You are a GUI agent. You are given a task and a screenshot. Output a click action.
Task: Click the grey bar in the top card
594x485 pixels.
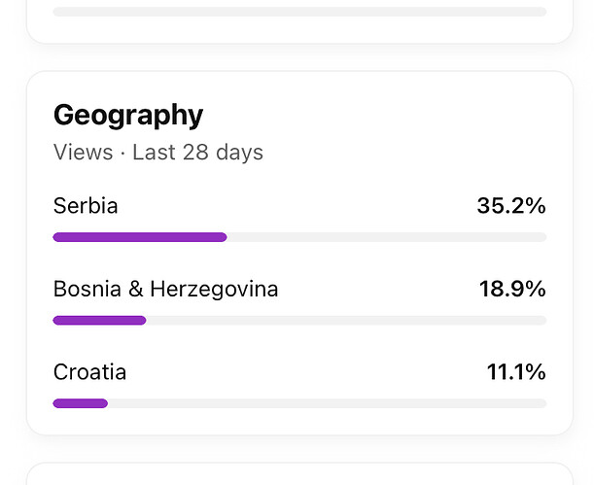pos(299,12)
